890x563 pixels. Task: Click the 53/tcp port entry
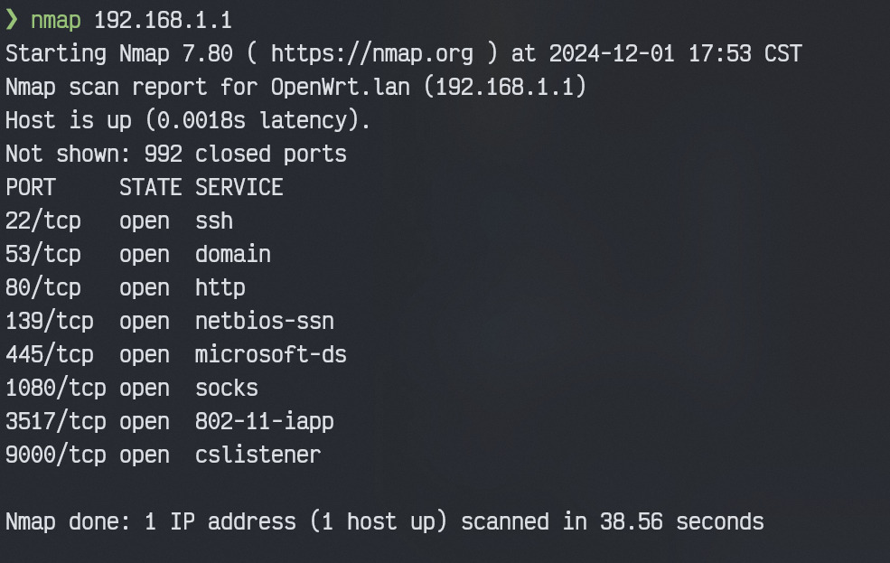pos(42,254)
